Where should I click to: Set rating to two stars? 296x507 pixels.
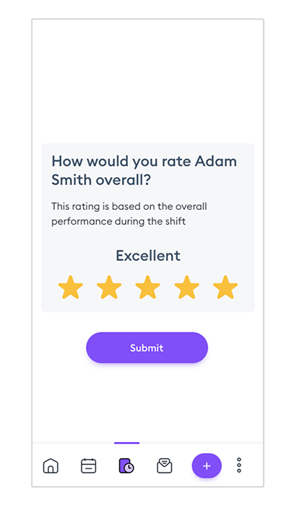tap(109, 287)
